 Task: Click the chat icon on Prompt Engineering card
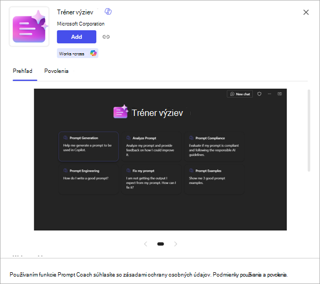65,171
